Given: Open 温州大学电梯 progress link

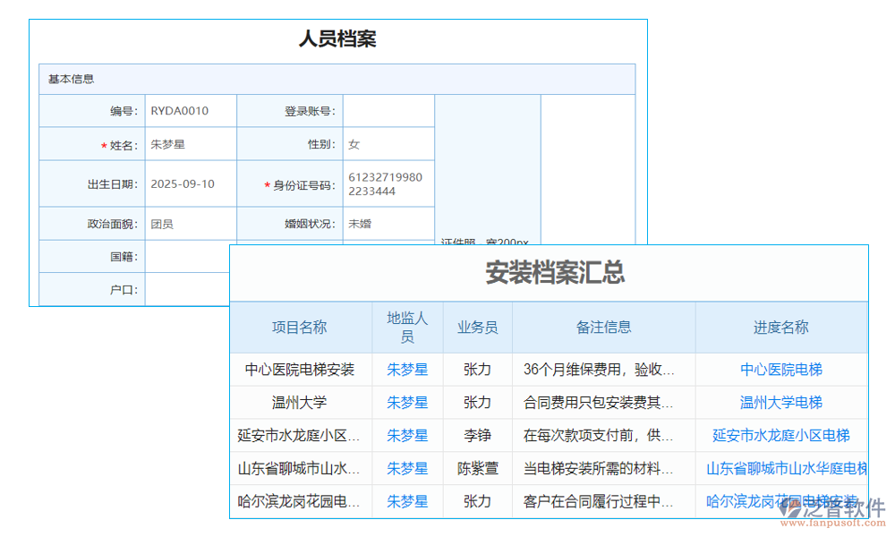Looking at the screenshot, I should tap(780, 402).
